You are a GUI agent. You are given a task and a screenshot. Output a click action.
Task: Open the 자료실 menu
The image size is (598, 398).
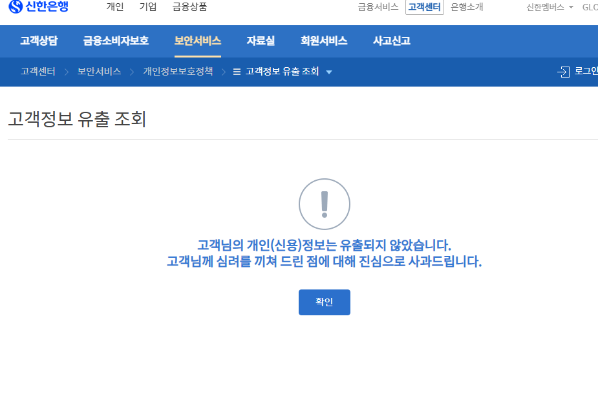pyautogui.click(x=261, y=41)
